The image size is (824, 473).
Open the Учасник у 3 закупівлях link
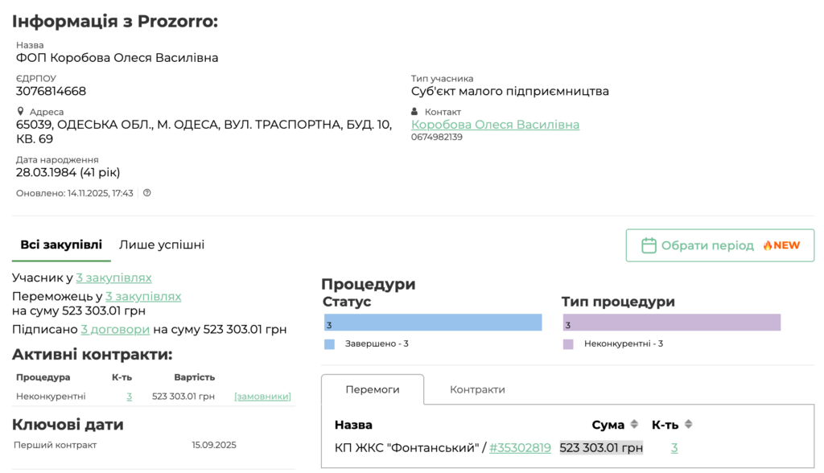pyautogui.click(x=113, y=278)
